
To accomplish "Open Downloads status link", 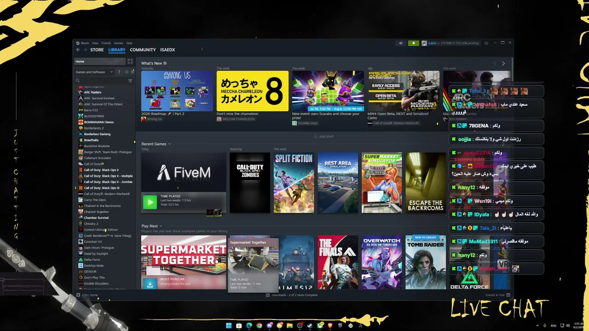I will pos(292,295).
